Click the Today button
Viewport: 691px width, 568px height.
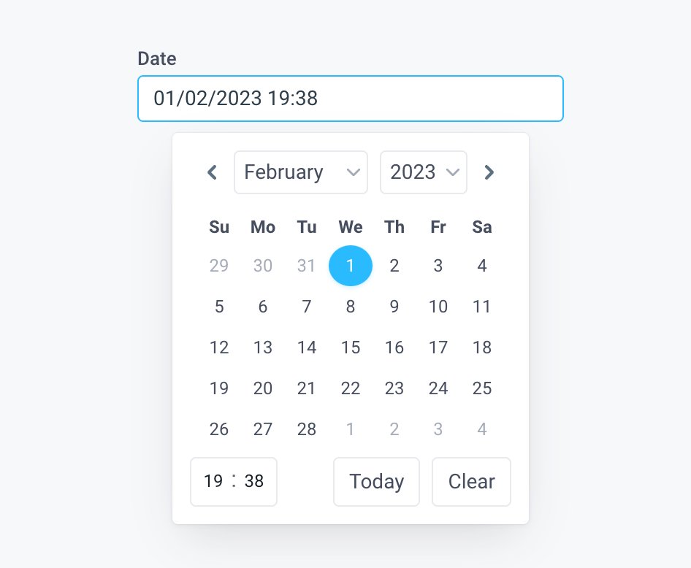(376, 481)
